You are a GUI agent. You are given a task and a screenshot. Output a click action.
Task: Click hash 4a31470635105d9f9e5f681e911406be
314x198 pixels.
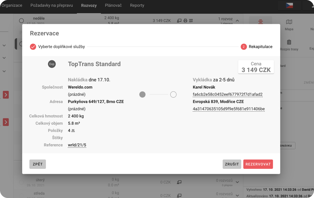pos(229,109)
